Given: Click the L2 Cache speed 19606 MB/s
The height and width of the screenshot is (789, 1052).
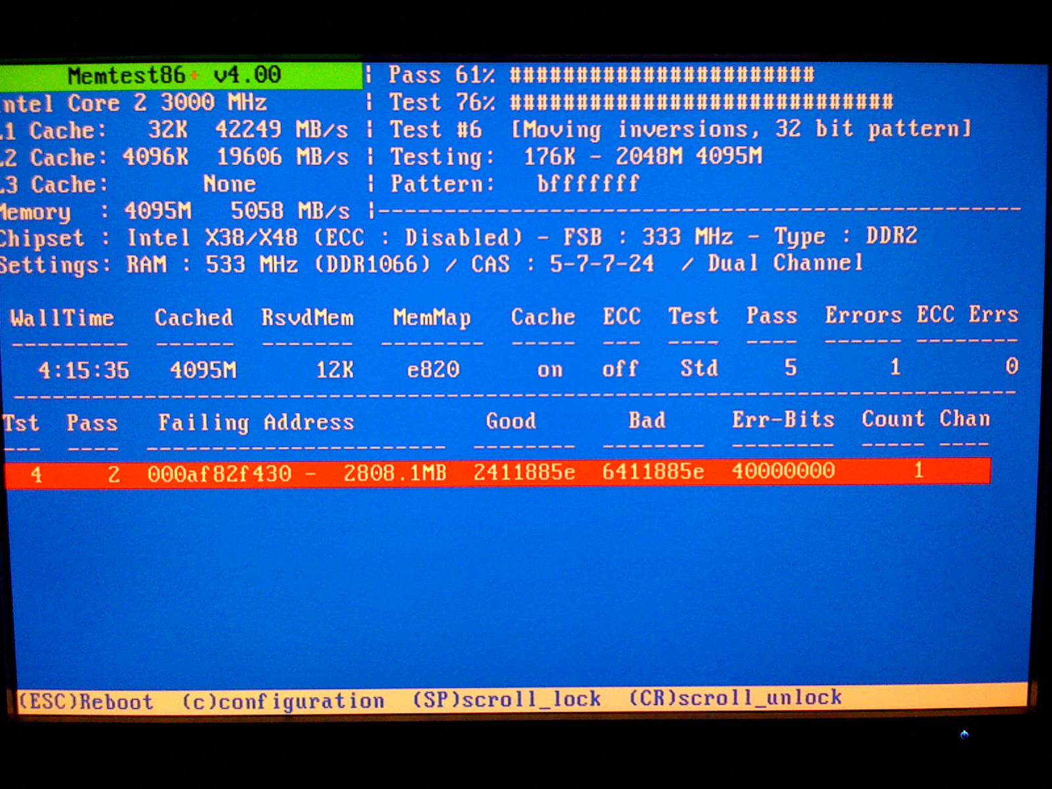Looking at the screenshot, I should click(282, 157).
